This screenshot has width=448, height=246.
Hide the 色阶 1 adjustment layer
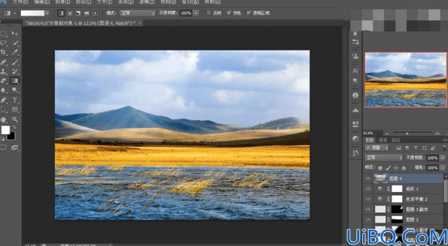pyautogui.click(x=368, y=189)
